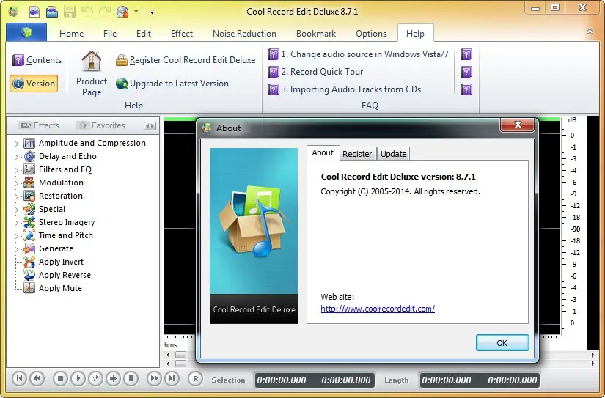Expand the Amplitude and Compression tree node
This screenshot has width=605, height=398.
click(16, 144)
